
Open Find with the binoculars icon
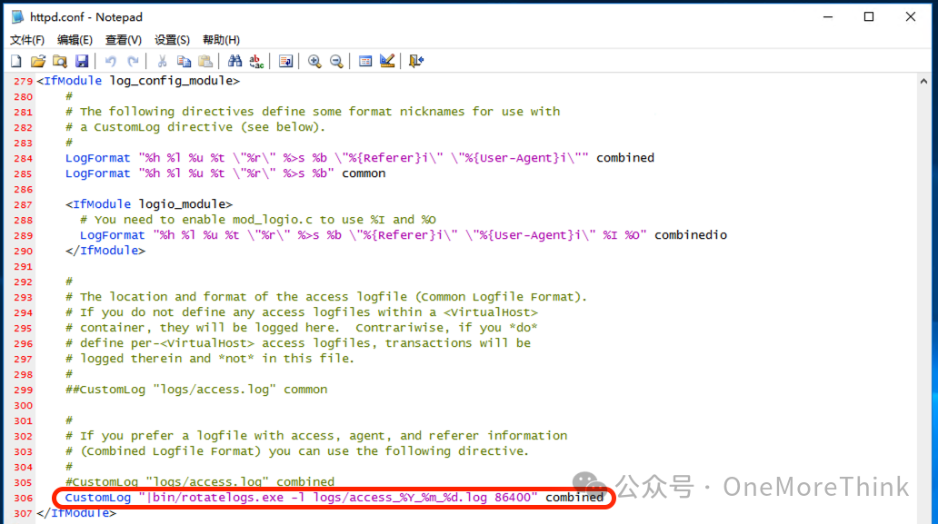click(234, 61)
